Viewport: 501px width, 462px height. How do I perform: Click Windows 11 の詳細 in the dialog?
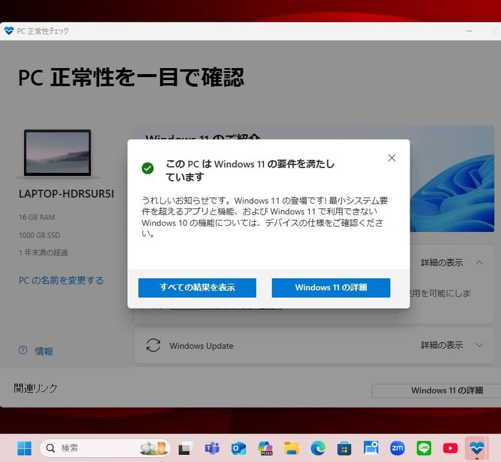point(331,287)
